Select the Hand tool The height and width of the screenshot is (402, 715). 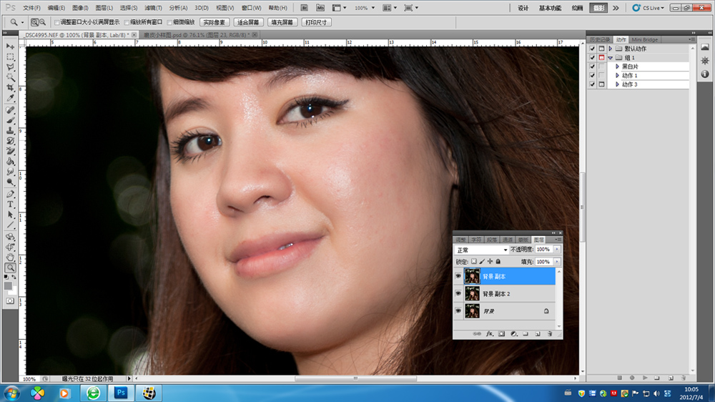(11, 257)
